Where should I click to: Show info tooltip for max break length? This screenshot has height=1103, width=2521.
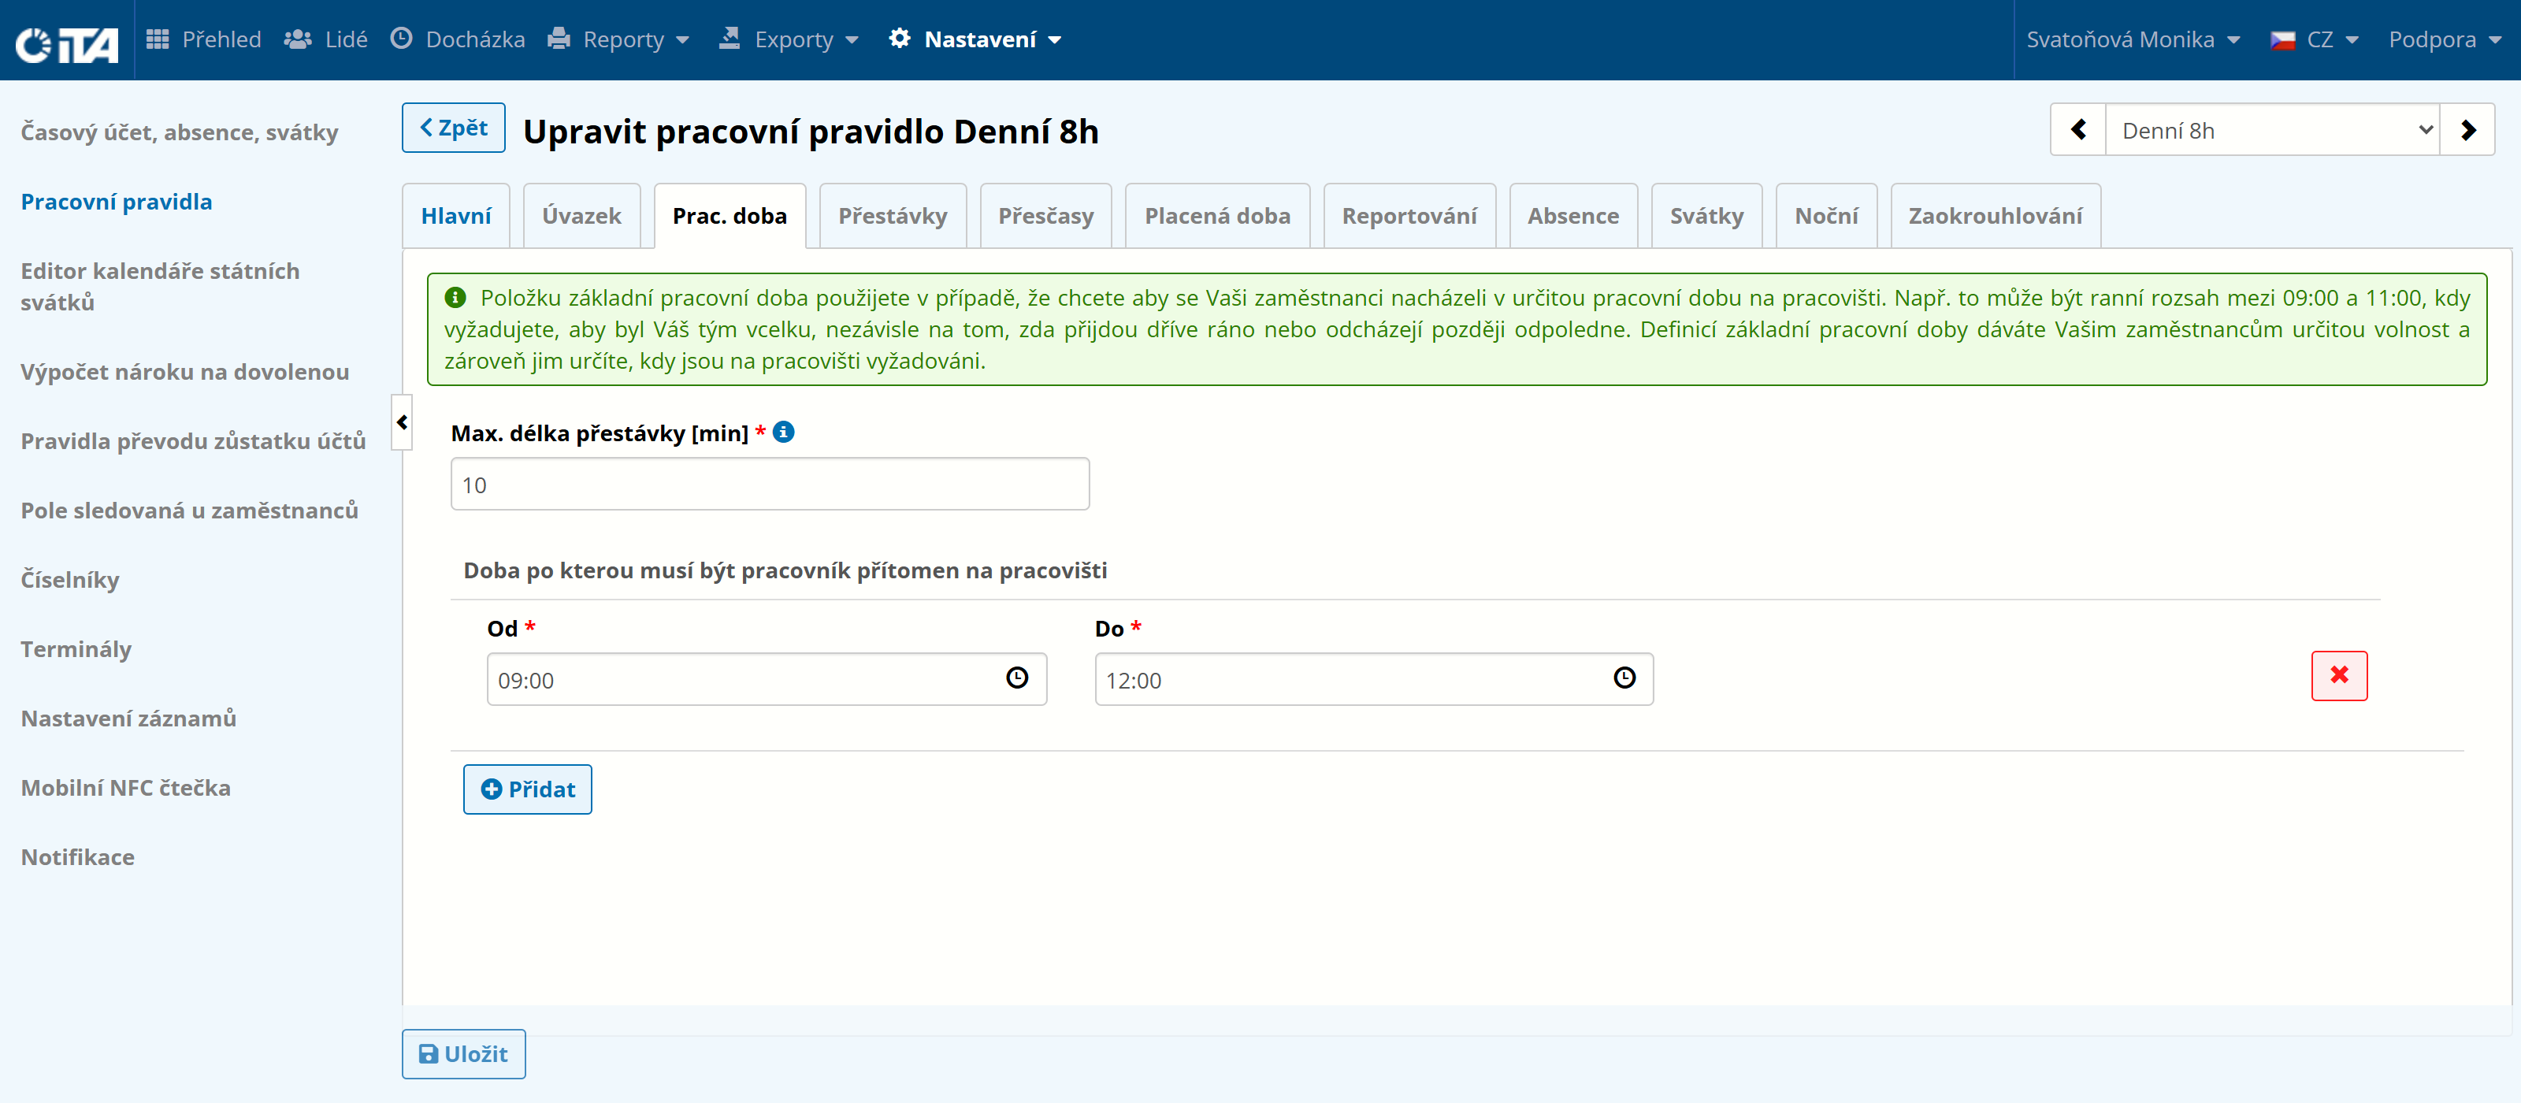pos(784,432)
